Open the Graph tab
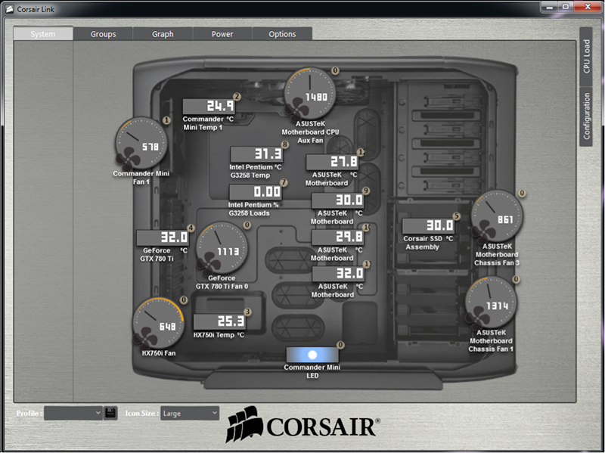Viewport: 605px width, 453px height. click(163, 34)
